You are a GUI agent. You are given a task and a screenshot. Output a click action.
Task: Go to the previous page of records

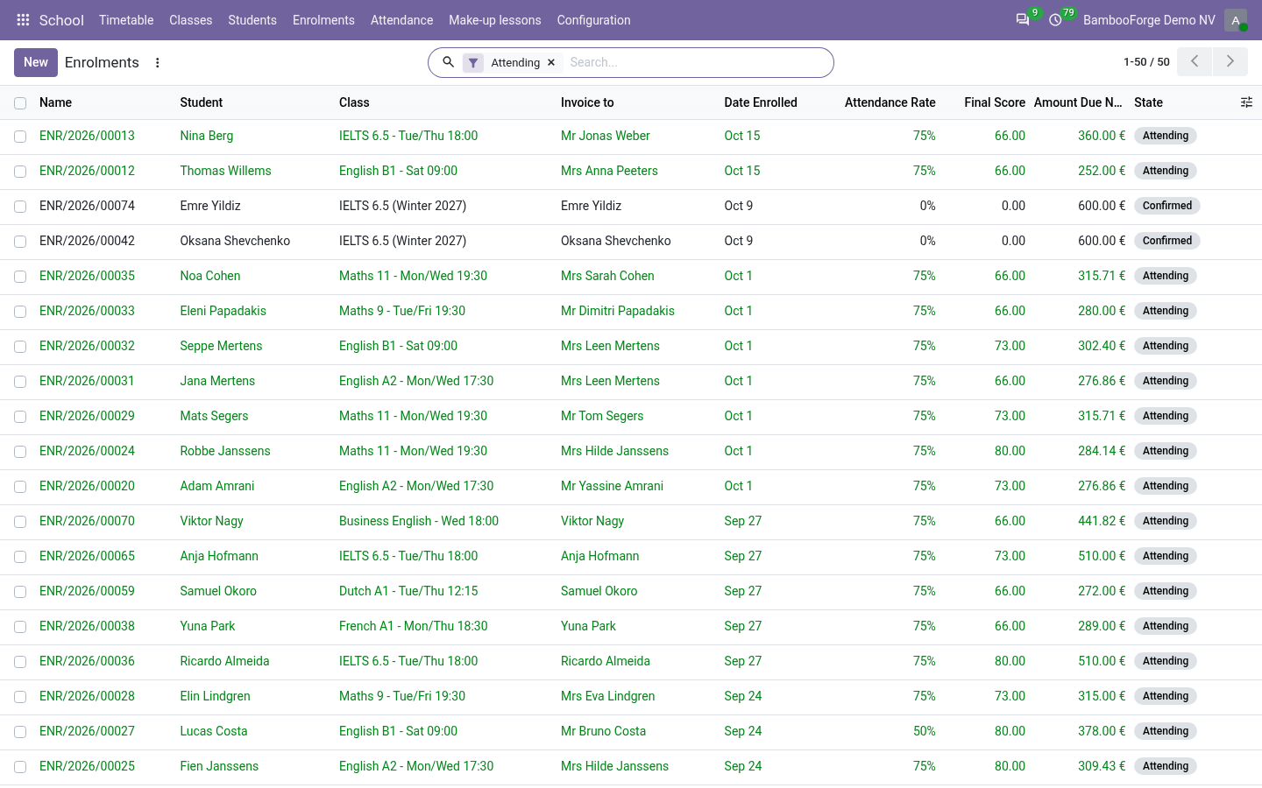[1195, 61]
